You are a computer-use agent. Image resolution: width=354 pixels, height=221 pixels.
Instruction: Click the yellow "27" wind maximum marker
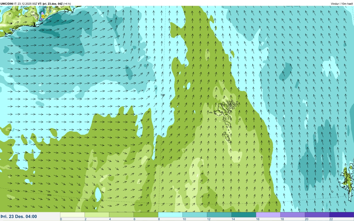[43, 17]
